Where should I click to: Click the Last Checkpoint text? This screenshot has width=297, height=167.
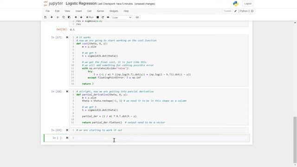pyautogui.click(x=115, y=4)
